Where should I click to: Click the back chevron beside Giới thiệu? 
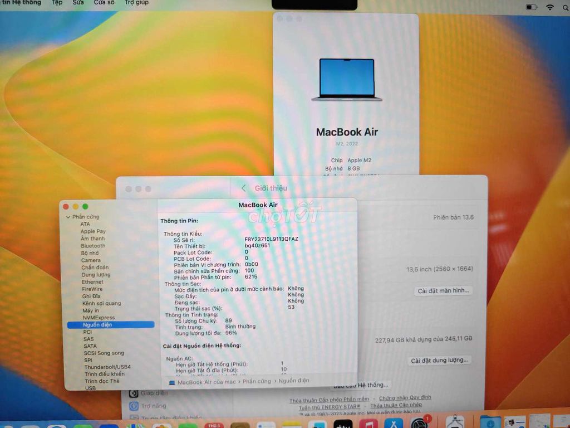pos(244,188)
